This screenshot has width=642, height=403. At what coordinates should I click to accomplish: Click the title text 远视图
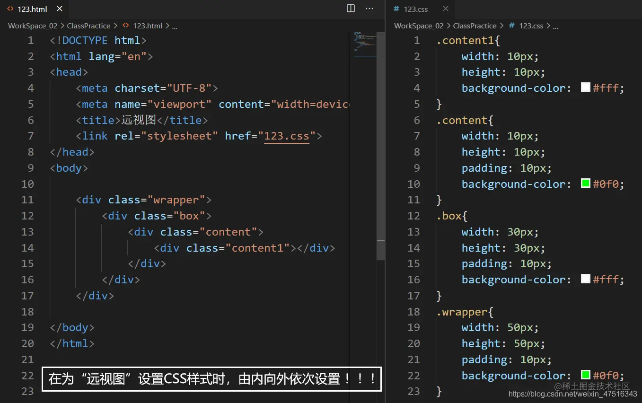tap(139, 120)
